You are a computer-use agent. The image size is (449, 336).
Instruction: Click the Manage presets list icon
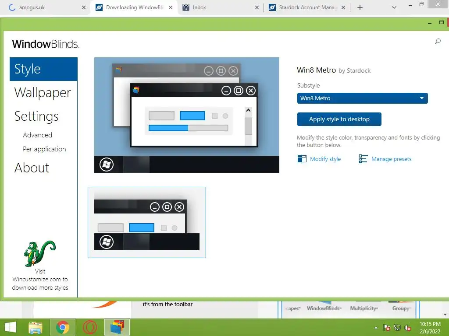(363, 159)
